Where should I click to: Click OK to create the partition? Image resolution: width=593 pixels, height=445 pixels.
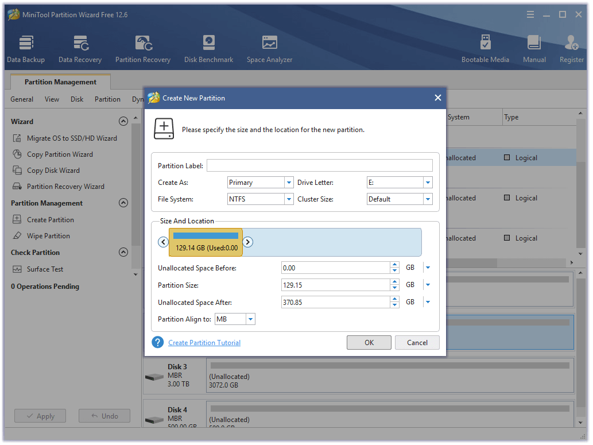pyautogui.click(x=369, y=342)
